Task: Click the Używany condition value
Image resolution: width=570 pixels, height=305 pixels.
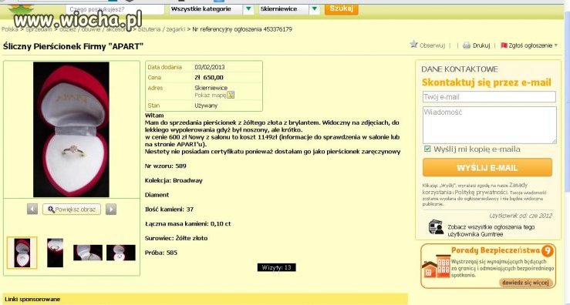Action: pyautogui.click(x=206, y=106)
